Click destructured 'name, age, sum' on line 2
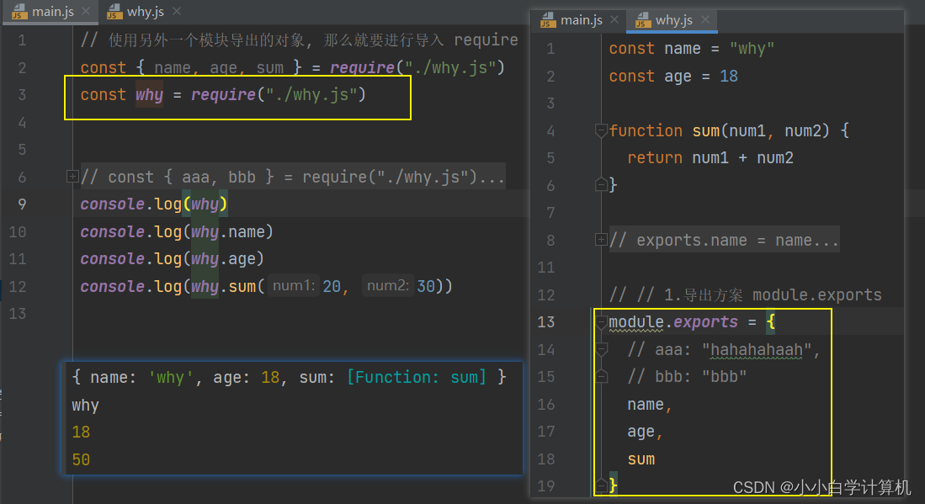 tap(219, 68)
